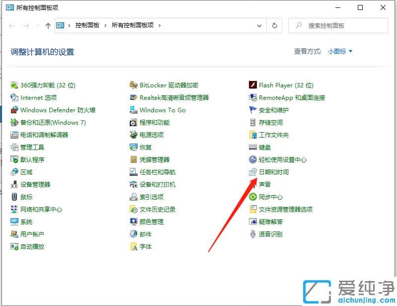Viewport: 397px width, 306px height.
Task: Expand the chevron after 所有控制面板项 in breadcrumb
Action: [159, 26]
